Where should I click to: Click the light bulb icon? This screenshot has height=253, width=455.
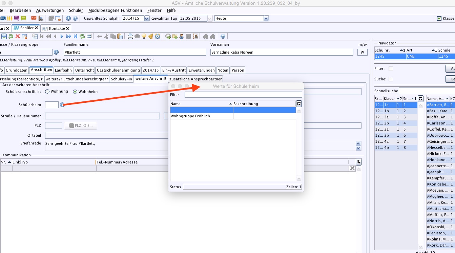pyautogui.click(x=144, y=36)
